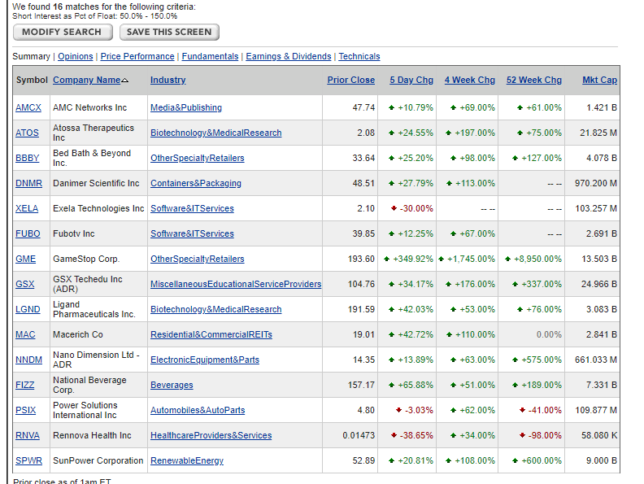Open the DNMR symbol link
The height and width of the screenshot is (484, 644).
[x=28, y=183]
